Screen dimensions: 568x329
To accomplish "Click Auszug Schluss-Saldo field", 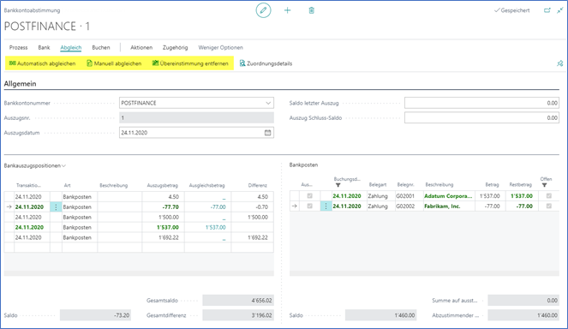I will 481,117.
